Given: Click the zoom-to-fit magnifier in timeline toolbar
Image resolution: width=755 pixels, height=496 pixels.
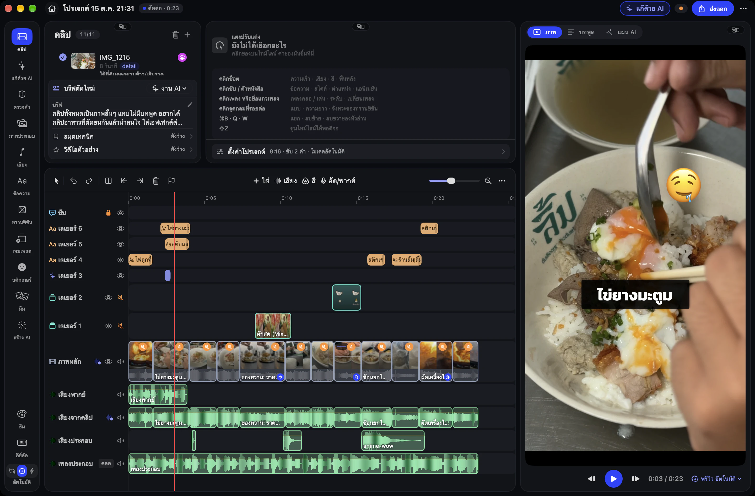Looking at the screenshot, I should point(488,181).
